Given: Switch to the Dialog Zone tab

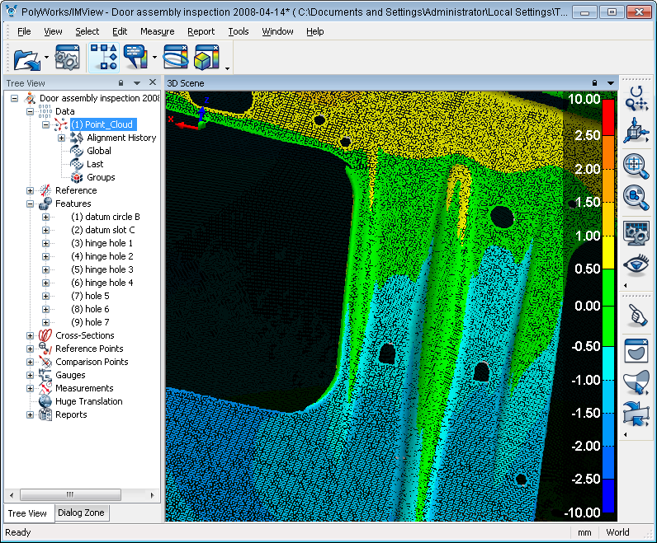Looking at the screenshot, I should [x=81, y=513].
